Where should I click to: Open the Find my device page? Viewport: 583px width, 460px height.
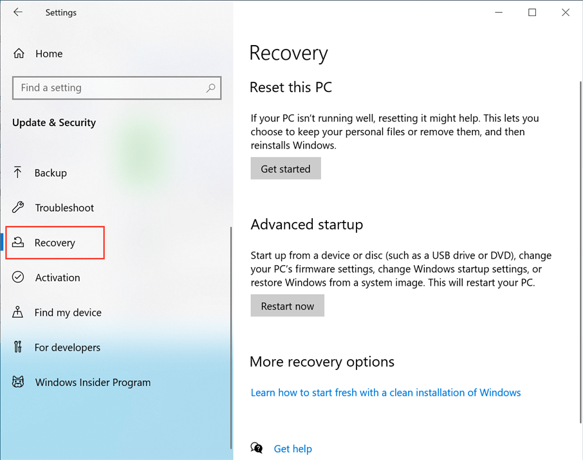pos(68,313)
